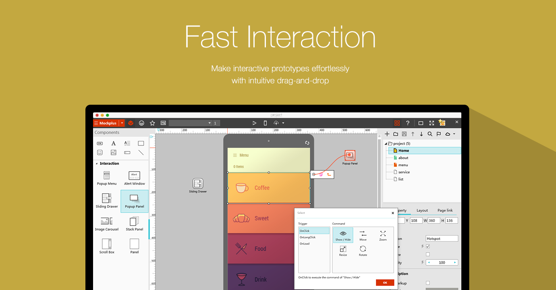Open the Mockplus main menu

(x=106, y=123)
